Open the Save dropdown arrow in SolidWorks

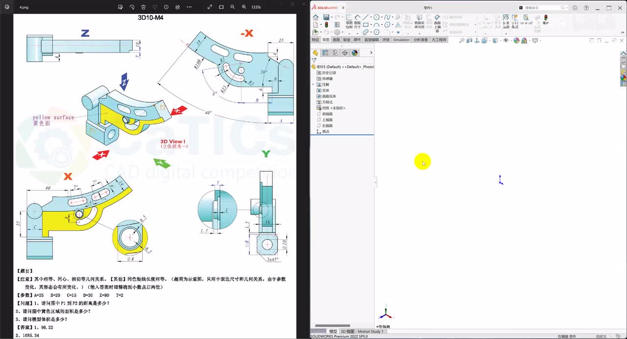(x=331, y=18)
